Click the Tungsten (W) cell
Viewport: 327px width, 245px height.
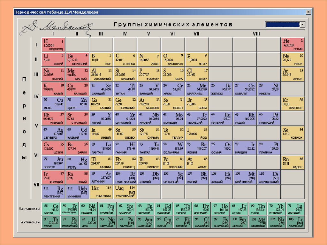pyautogui.click(x=173, y=148)
